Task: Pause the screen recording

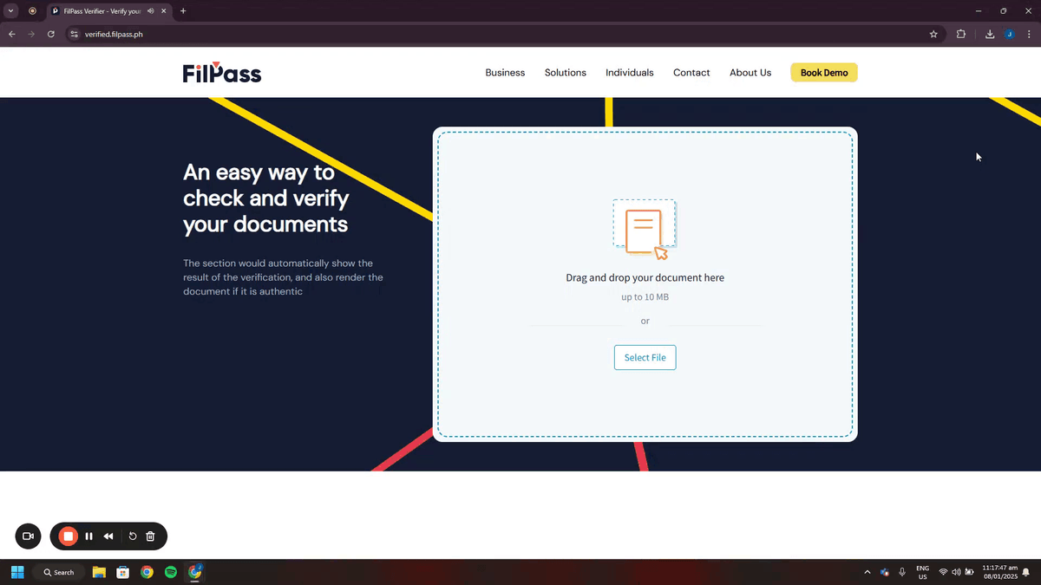Action: (89, 536)
